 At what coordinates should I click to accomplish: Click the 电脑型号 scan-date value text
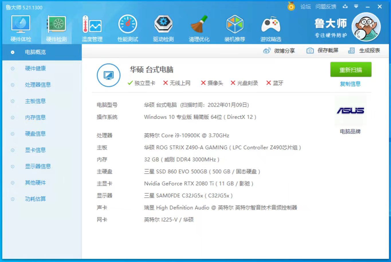coord(197,105)
